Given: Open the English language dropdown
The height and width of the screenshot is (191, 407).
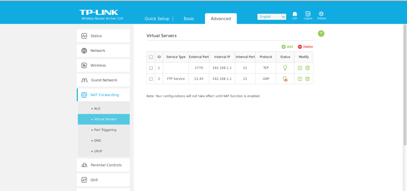Looking at the screenshot, I should tap(272, 17).
